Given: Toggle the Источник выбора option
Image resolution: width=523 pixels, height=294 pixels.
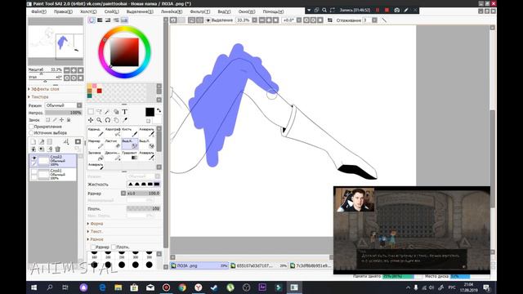Looking at the screenshot, I should coord(31,132).
